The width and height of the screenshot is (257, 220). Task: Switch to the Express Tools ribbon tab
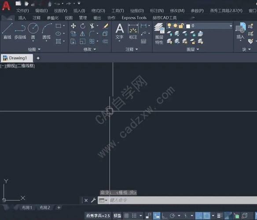(x=134, y=18)
